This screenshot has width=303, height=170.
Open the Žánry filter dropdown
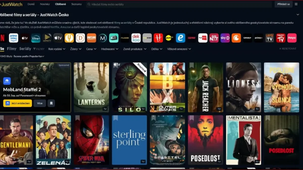[x=76, y=49]
